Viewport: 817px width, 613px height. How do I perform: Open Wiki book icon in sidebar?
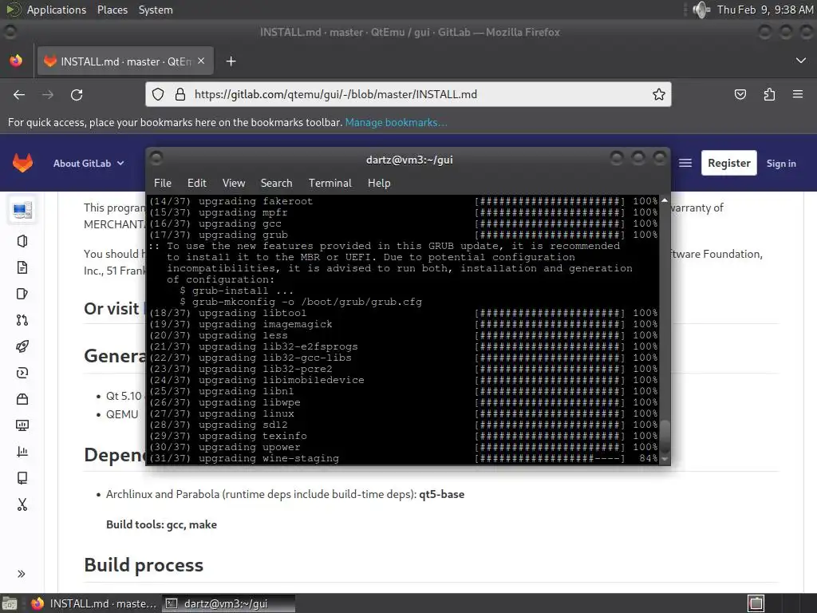click(22, 478)
